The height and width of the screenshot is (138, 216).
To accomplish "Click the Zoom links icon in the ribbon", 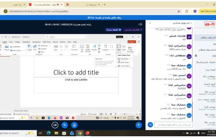I will [56, 48].
